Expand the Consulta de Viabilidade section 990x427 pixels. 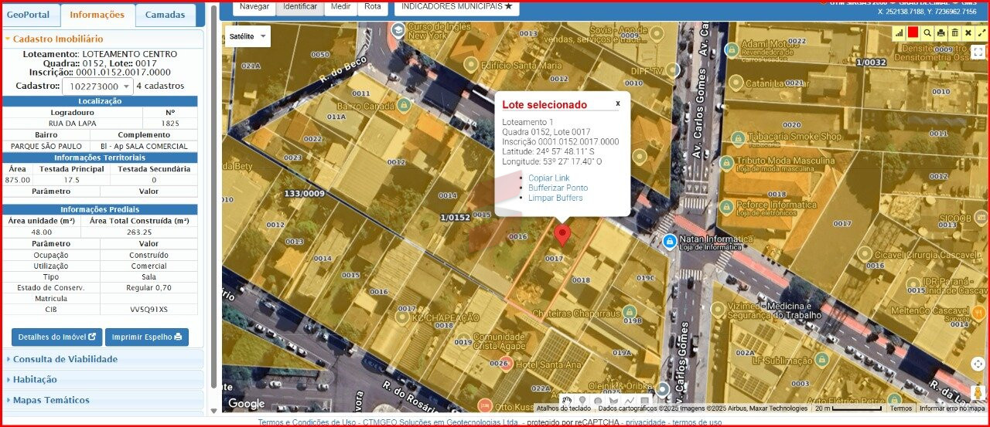65,359
